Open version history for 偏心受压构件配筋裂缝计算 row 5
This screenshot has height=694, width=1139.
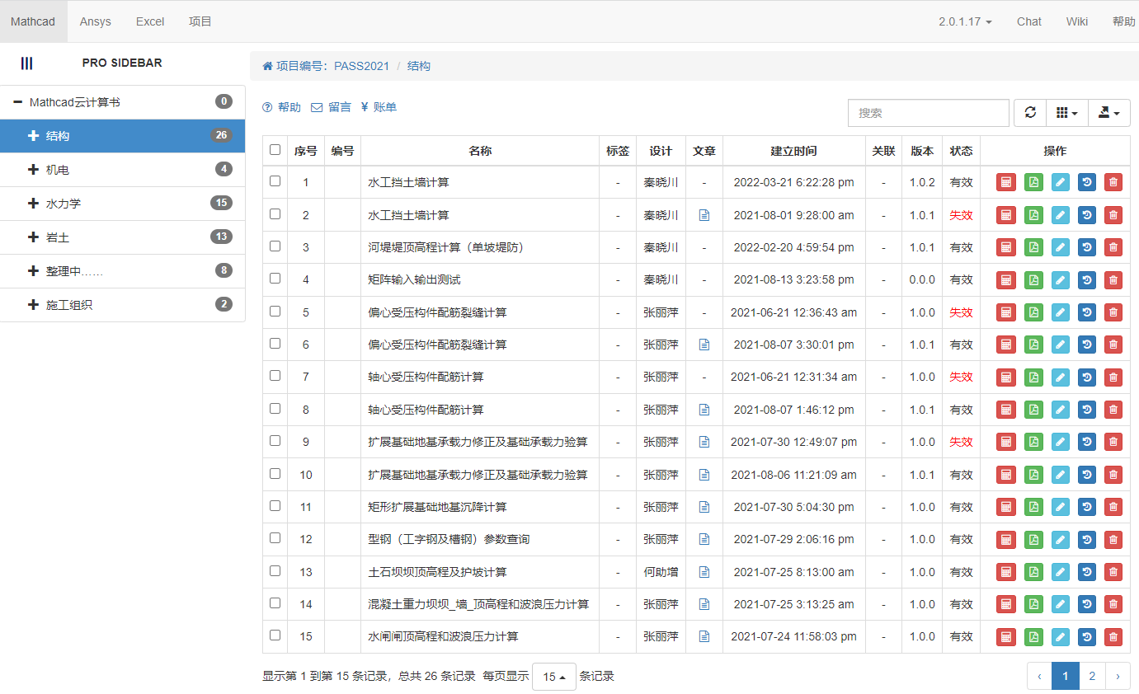[1087, 312]
